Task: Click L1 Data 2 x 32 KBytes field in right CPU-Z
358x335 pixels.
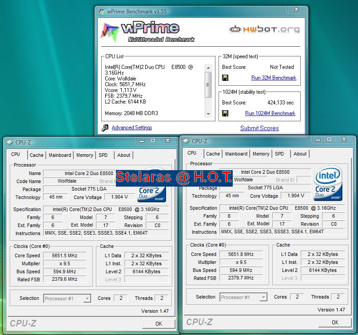Action: tap(323, 254)
